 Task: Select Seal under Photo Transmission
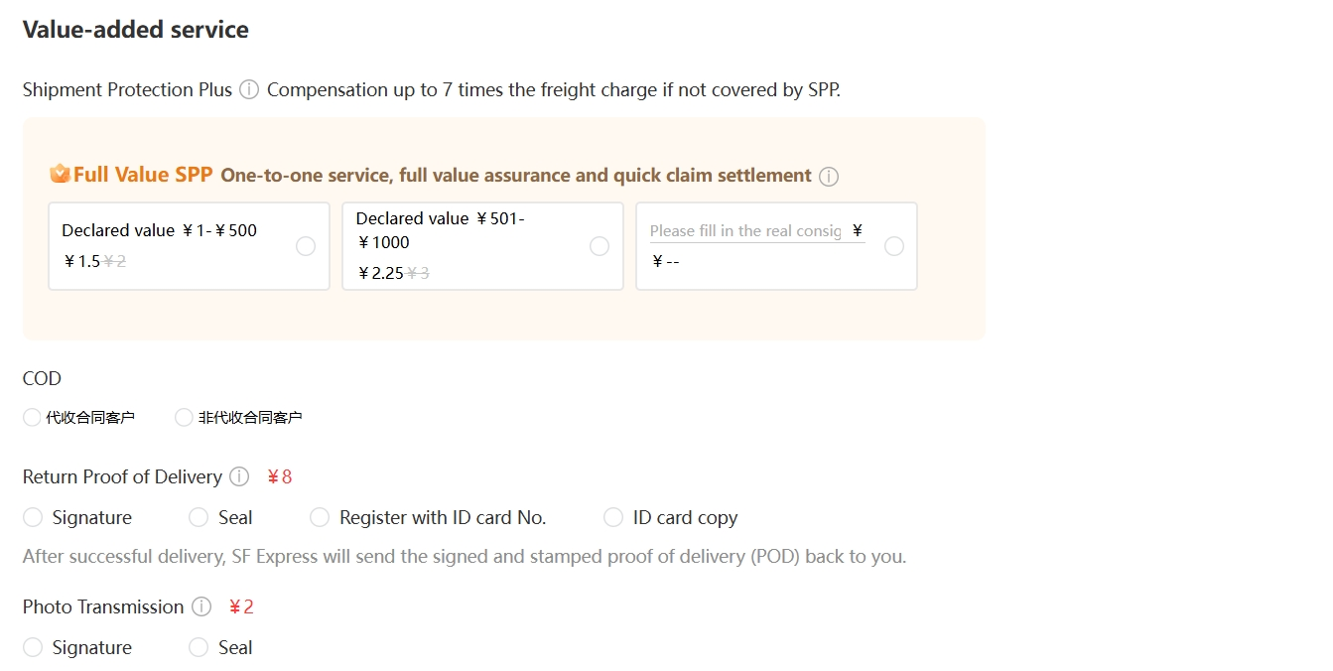pyautogui.click(x=199, y=648)
